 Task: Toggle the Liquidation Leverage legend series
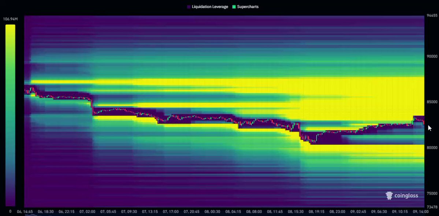208,7
